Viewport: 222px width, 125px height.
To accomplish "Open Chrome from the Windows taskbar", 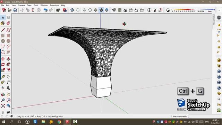I will (x=59, y=122).
